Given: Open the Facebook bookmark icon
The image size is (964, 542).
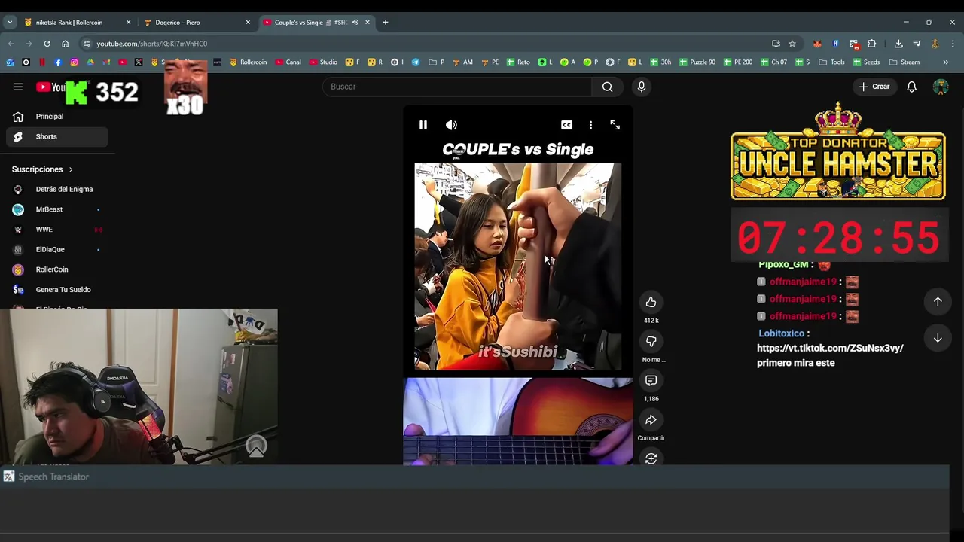Looking at the screenshot, I should point(58,62).
